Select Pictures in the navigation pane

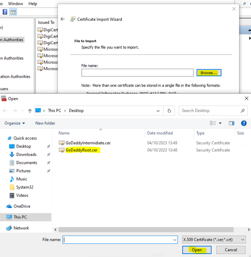[x=23, y=171]
